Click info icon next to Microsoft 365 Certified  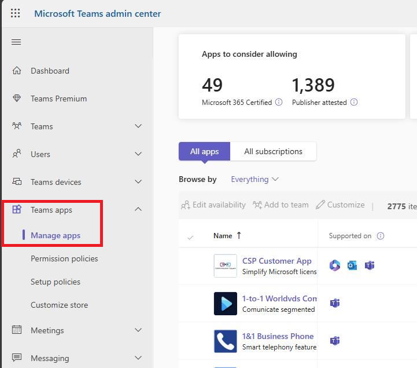pyautogui.click(x=279, y=102)
